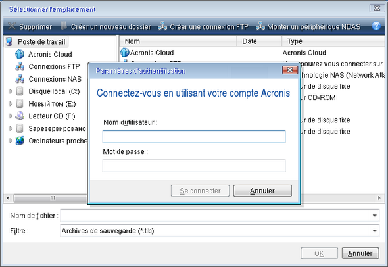
Task: Click the Mot de passe field
Action: tap(194, 166)
